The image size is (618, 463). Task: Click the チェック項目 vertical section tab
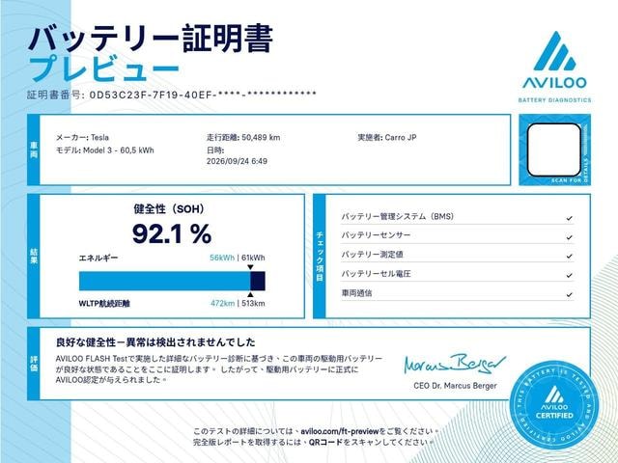[320, 257]
